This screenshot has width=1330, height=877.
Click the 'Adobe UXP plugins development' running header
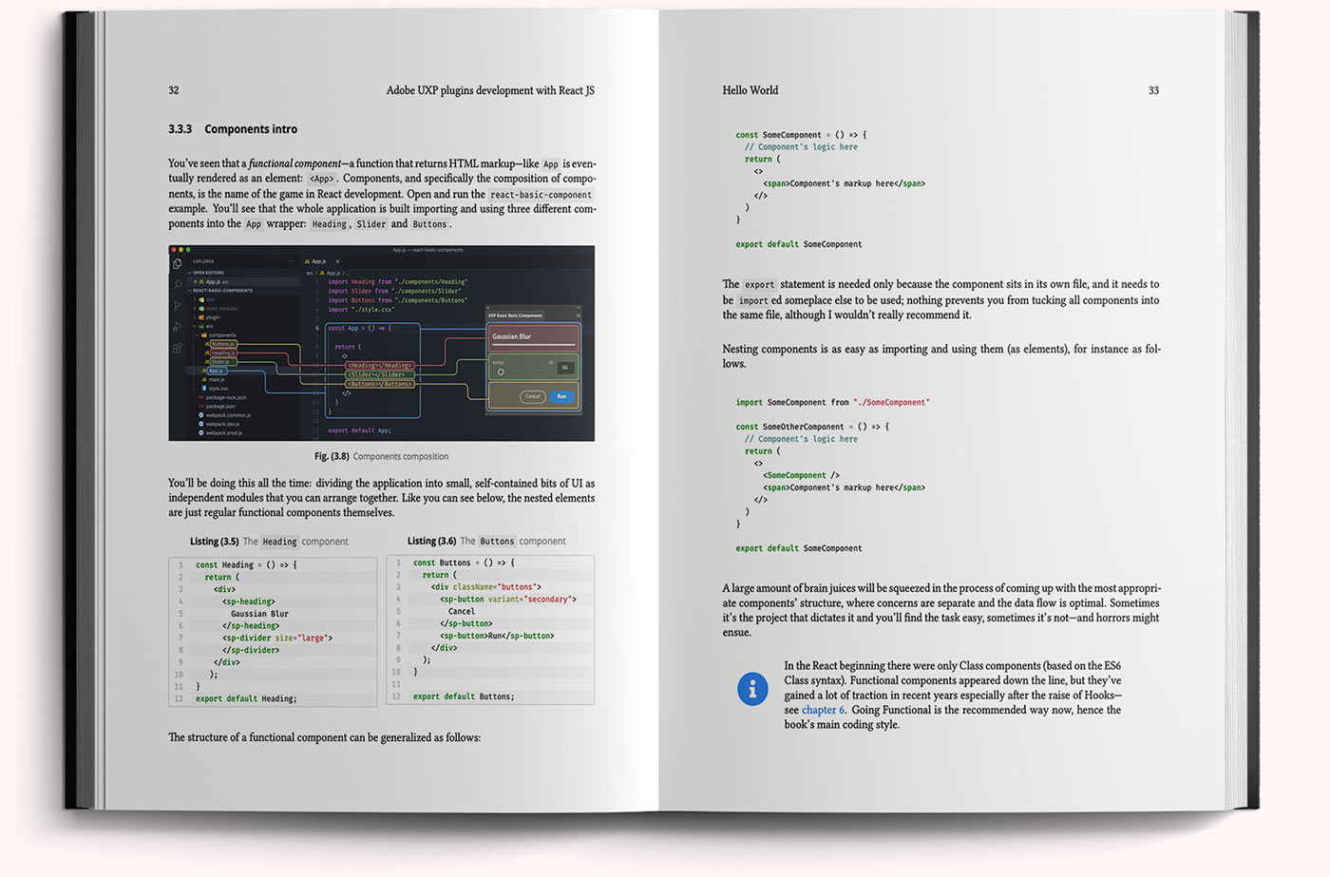[x=490, y=90]
